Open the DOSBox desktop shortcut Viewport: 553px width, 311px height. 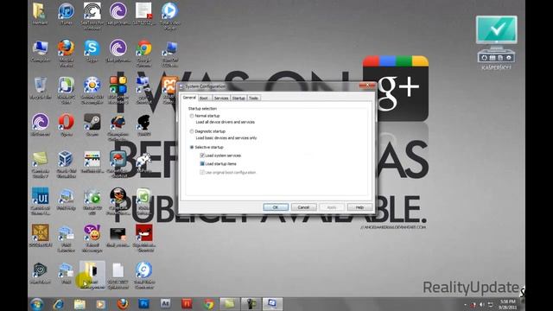(x=41, y=236)
